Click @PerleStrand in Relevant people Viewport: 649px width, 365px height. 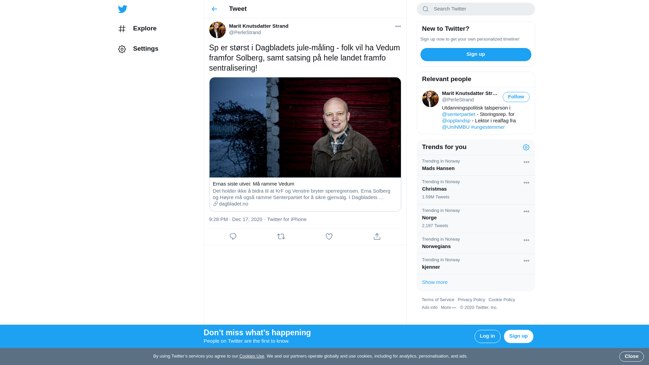458,100
